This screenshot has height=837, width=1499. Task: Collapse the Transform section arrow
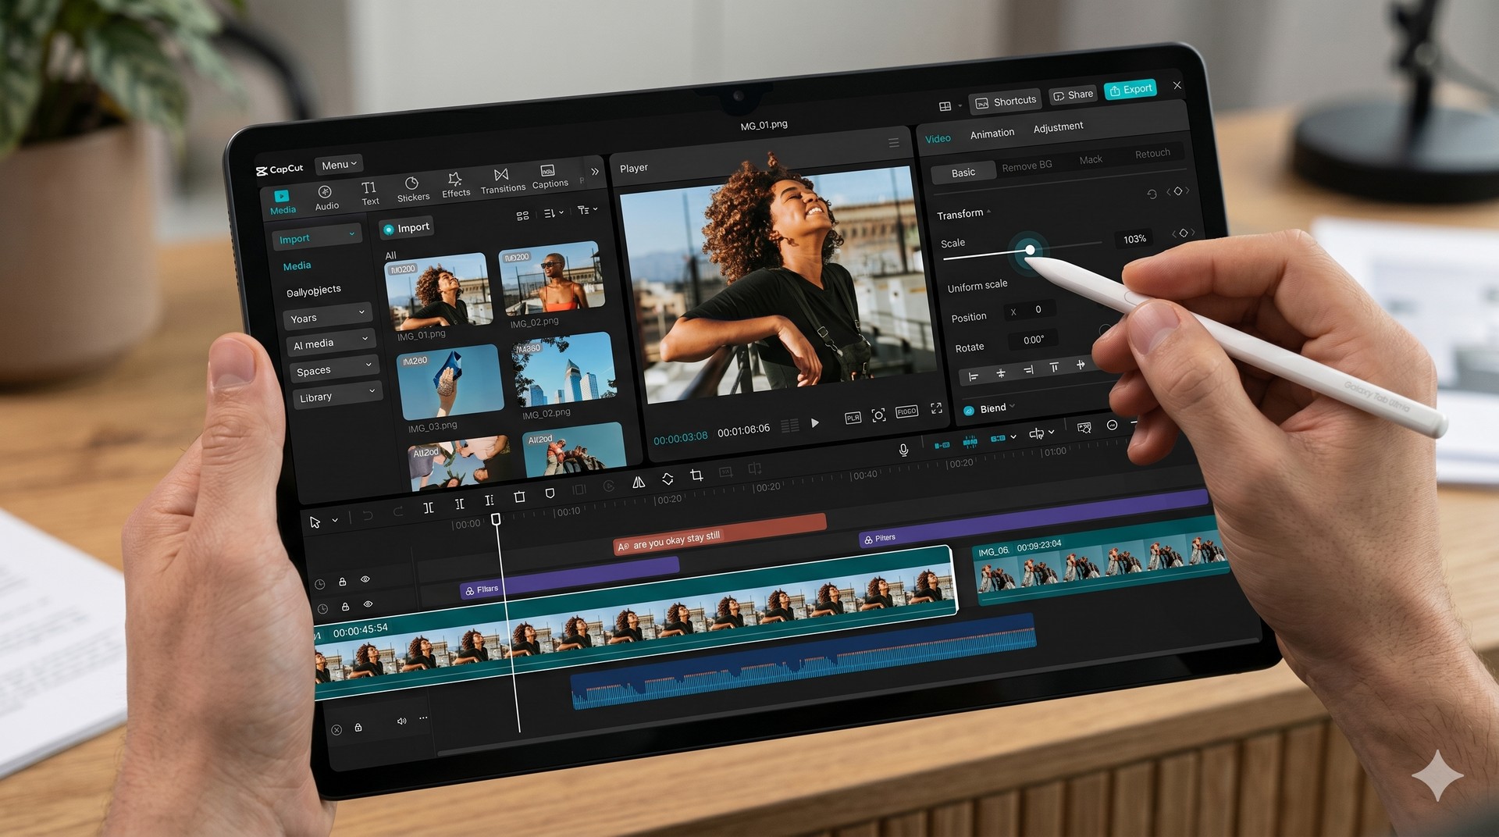(x=988, y=212)
